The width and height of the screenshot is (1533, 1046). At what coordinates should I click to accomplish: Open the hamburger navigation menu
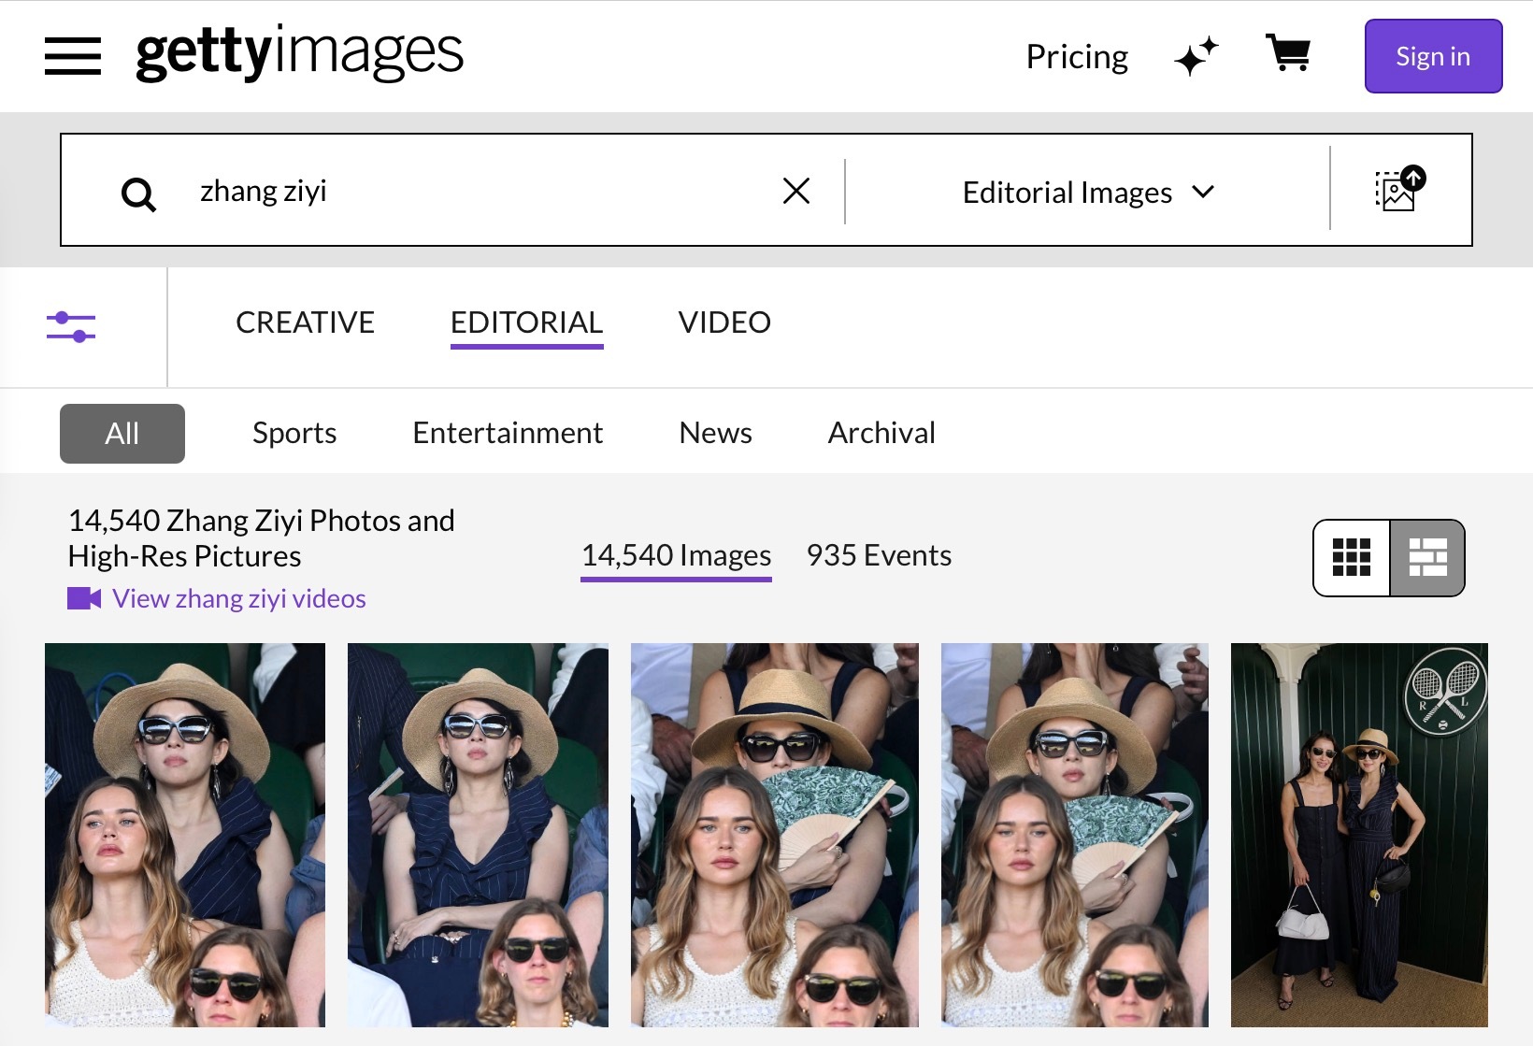click(73, 56)
